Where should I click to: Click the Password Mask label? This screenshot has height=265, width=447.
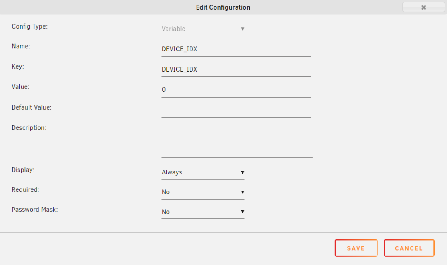[x=35, y=210]
